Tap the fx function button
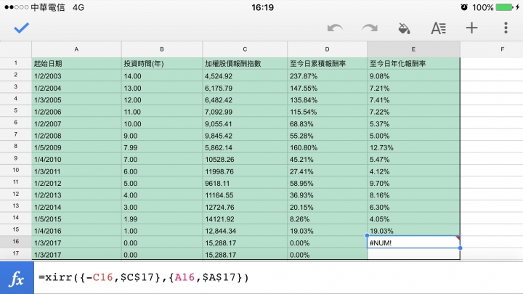 pyautogui.click(x=17, y=277)
